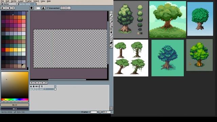Go to last frame button
This screenshot has height=122, width=217.
click(46, 83)
